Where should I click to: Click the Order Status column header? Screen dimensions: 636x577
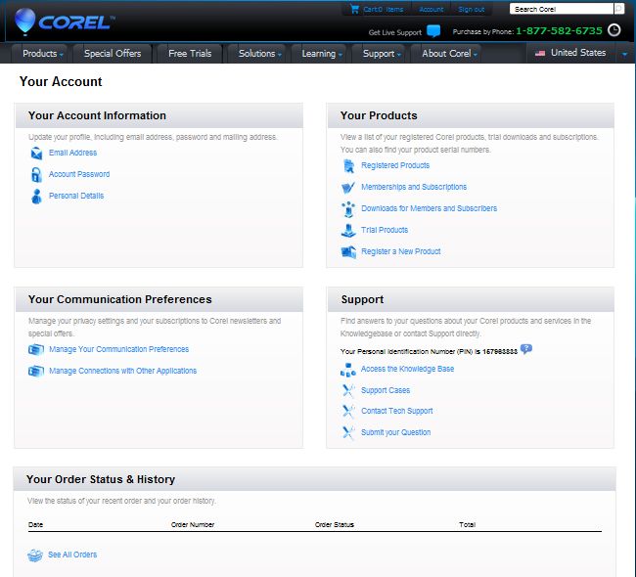(335, 525)
